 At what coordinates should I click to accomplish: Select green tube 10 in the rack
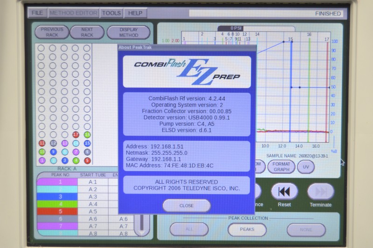[x=42, y=152]
